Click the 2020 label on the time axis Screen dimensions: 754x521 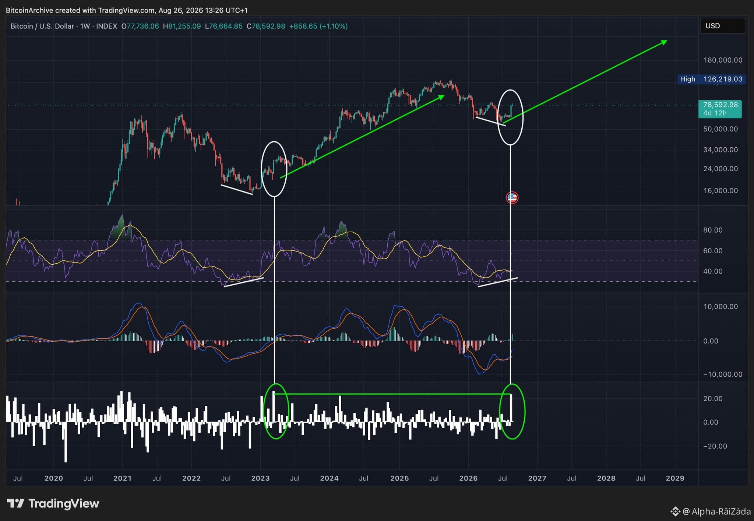(54, 478)
